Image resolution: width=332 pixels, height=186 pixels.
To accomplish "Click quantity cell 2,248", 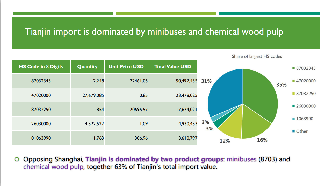I will pos(88,81).
